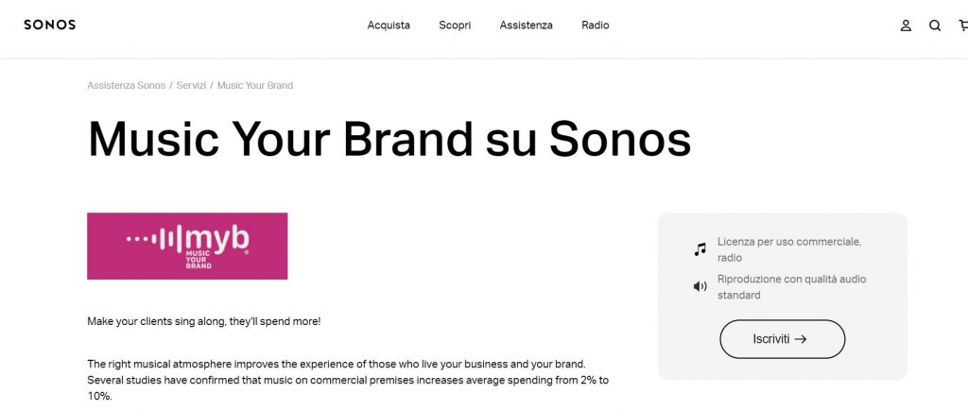Click the music note icon

pos(700,249)
